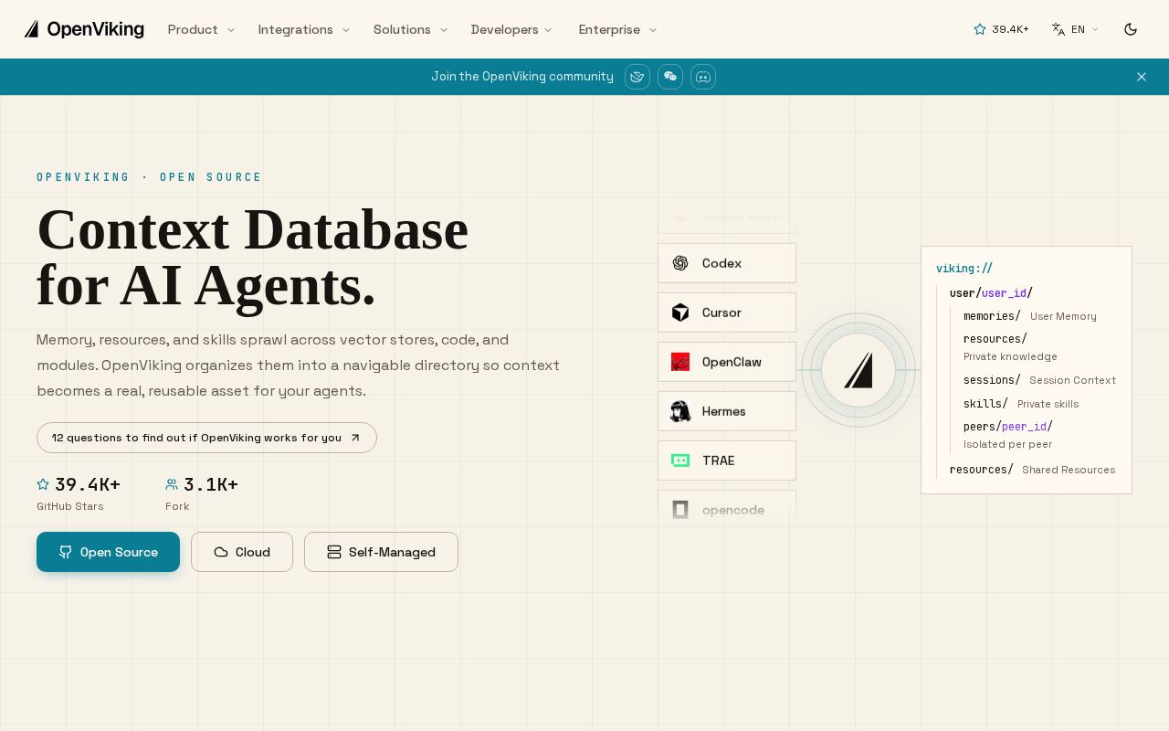Click the 3.1K+ fork count

211,484
